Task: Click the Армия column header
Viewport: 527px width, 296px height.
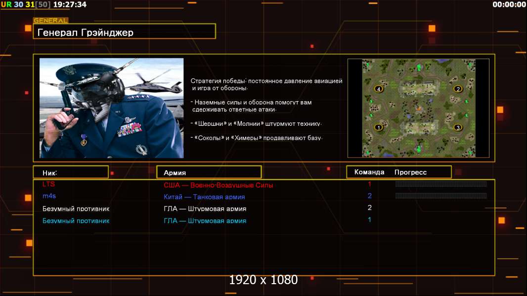Action: click(x=209, y=172)
